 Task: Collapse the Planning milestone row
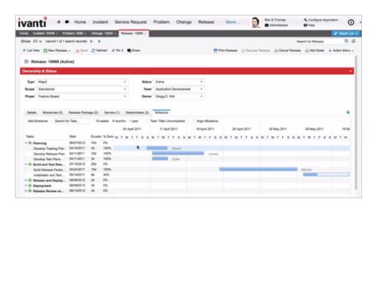click(26, 143)
